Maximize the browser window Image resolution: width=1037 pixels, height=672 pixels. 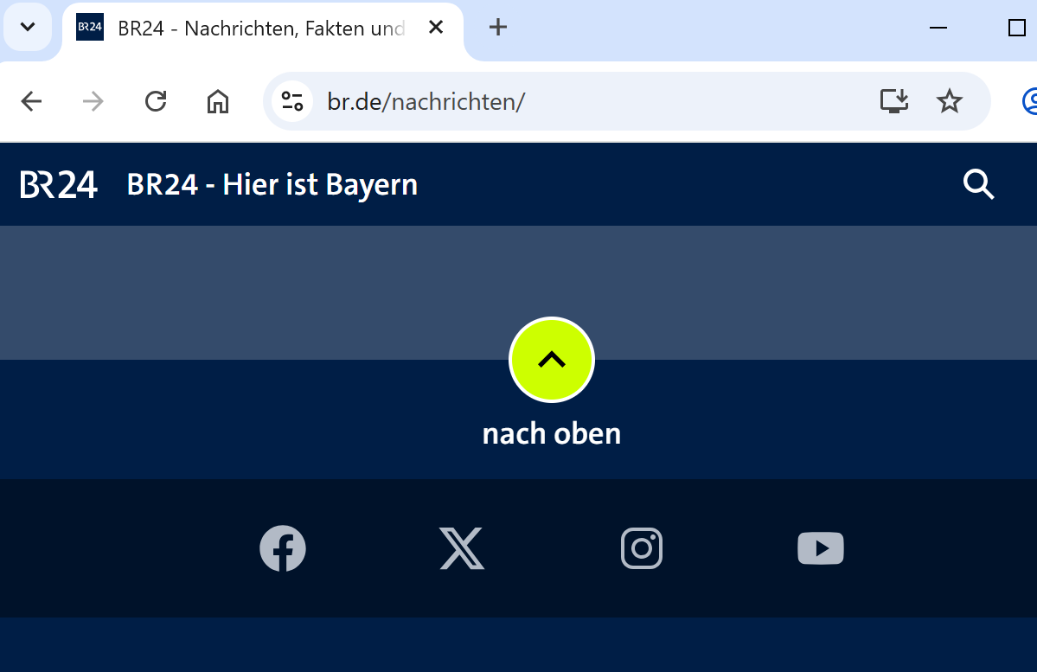point(1016,28)
